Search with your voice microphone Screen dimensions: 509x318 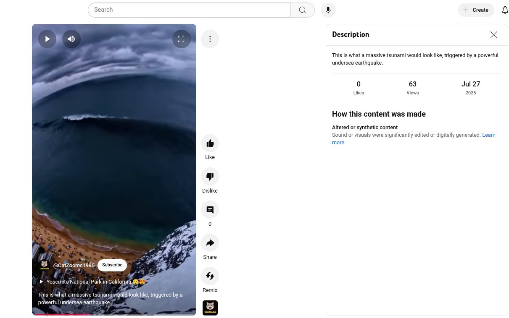(328, 10)
